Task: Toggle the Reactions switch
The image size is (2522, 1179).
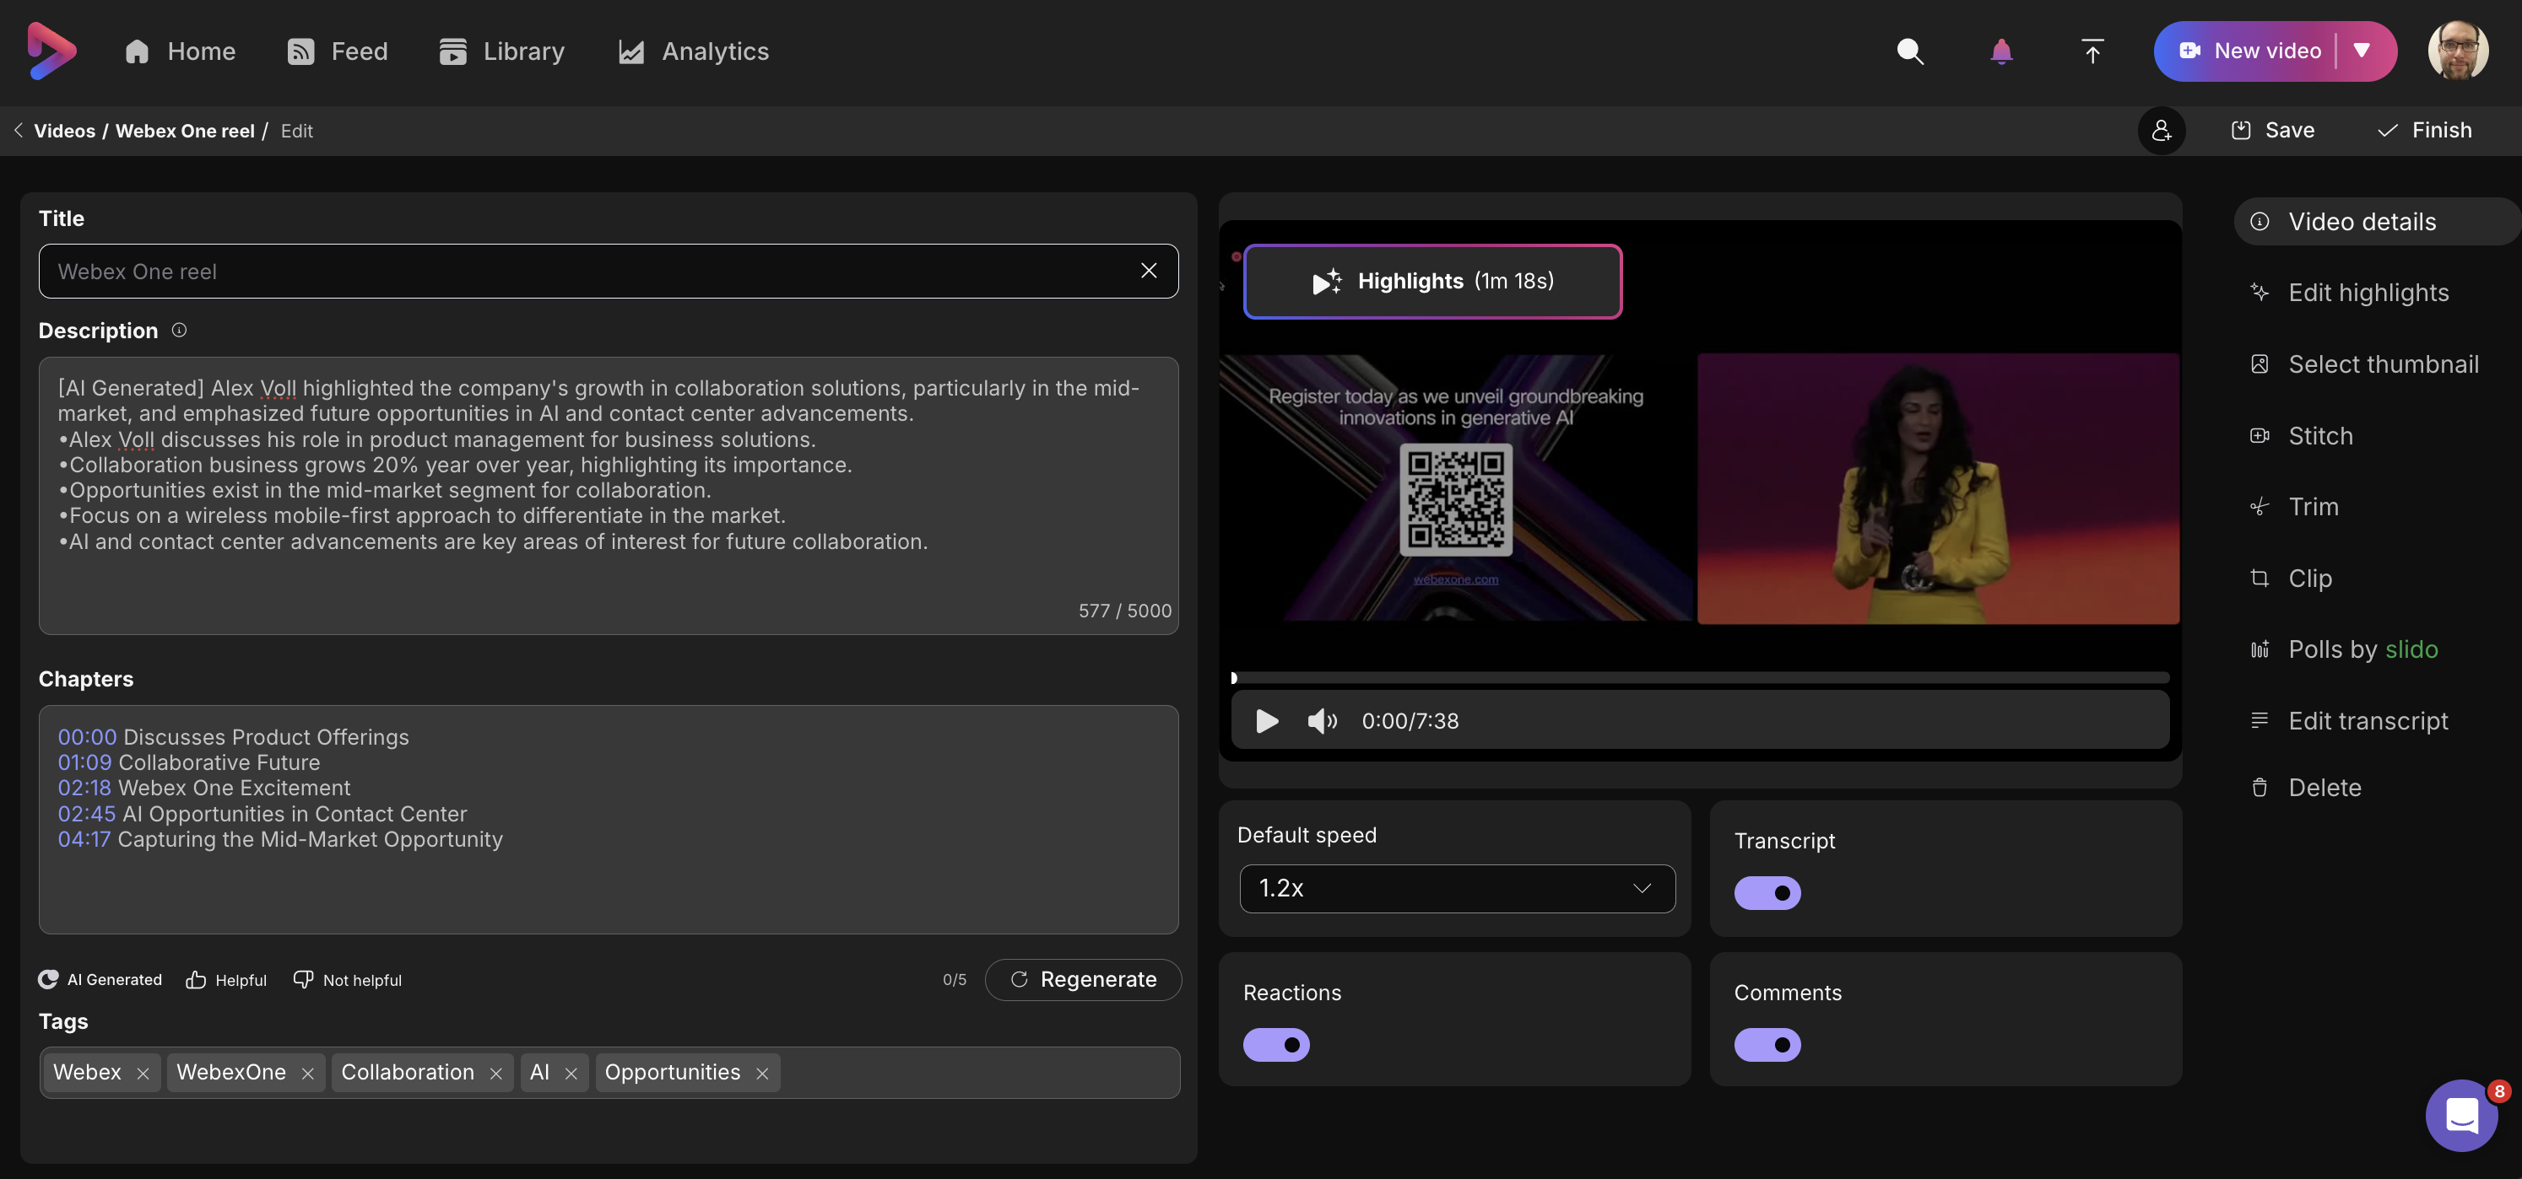Action: pyautogui.click(x=1275, y=1044)
